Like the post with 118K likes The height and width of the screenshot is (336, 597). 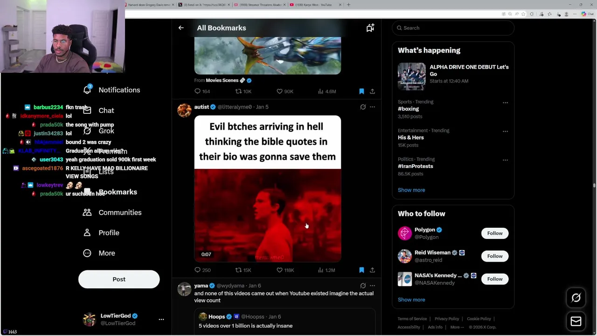pyautogui.click(x=285, y=270)
